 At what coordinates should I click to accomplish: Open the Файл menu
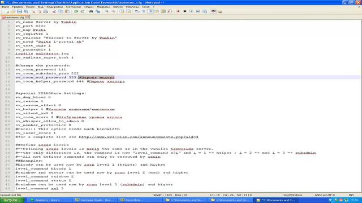coord(5,7)
